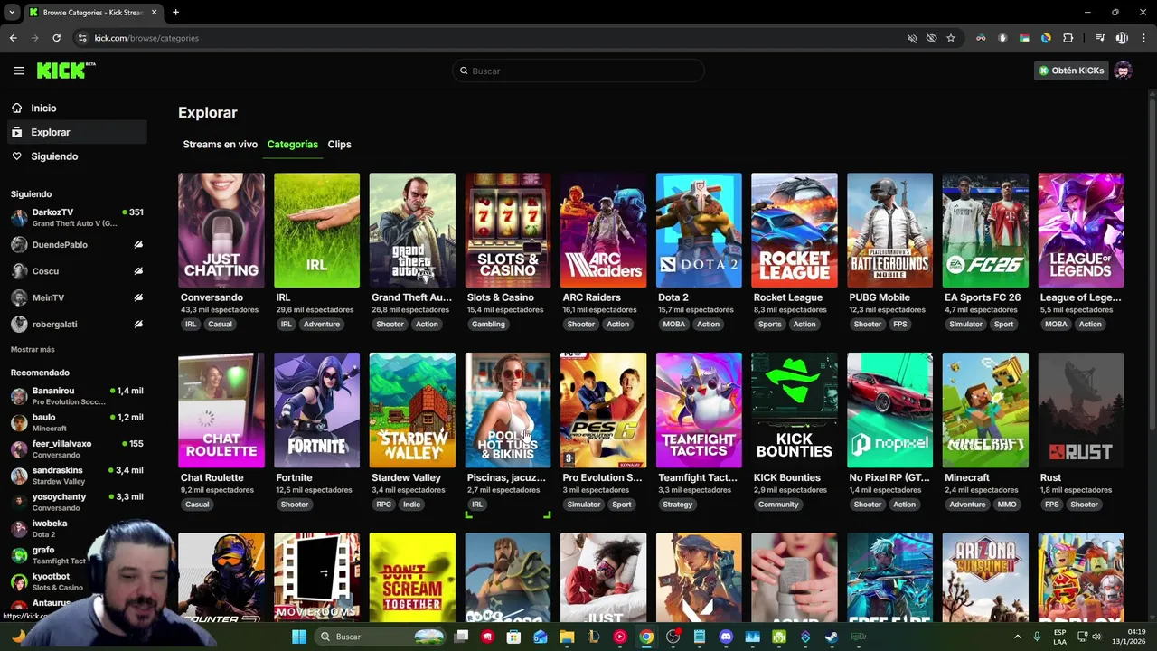Show hidden system tray icons
The image size is (1157, 651).
[x=1018, y=637]
